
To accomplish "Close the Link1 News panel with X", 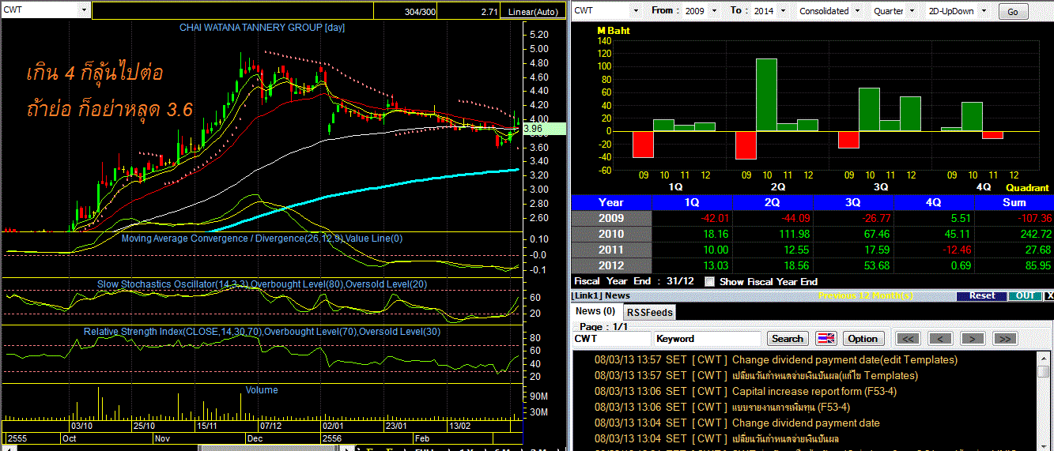I will pyautogui.click(x=1048, y=295).
